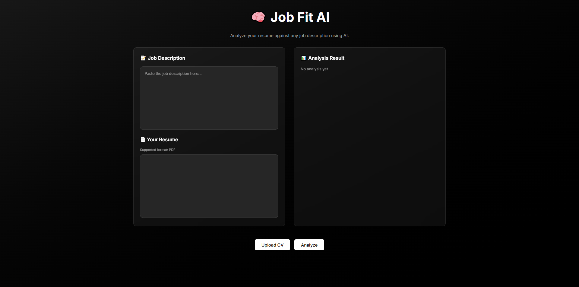The image size is (579, 287).
Task: Click the Supported format: PDF label
Action: click(x=157, y=149)
